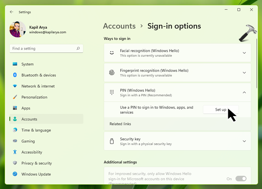262x189 pixels.
Task: Open Gaming settings
Action: pyautogui.click(x=28, y=141)
